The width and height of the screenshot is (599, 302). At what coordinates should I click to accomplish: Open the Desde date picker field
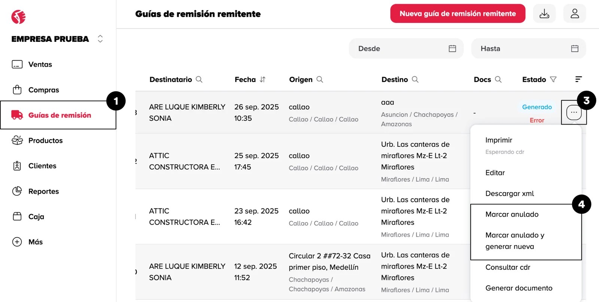pyautogui.click(x=406, y=49)
